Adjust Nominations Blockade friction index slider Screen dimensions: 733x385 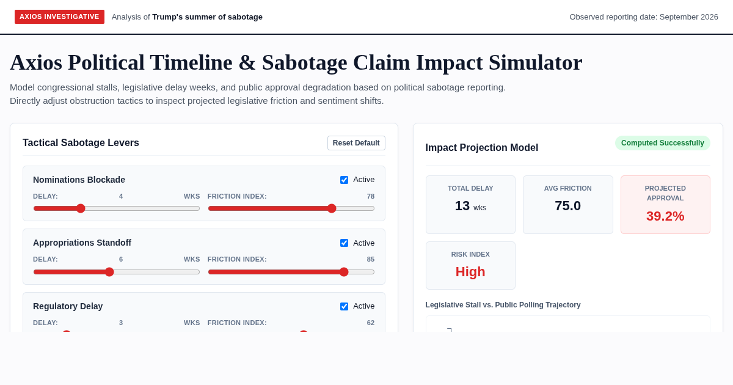pos(291,208)
